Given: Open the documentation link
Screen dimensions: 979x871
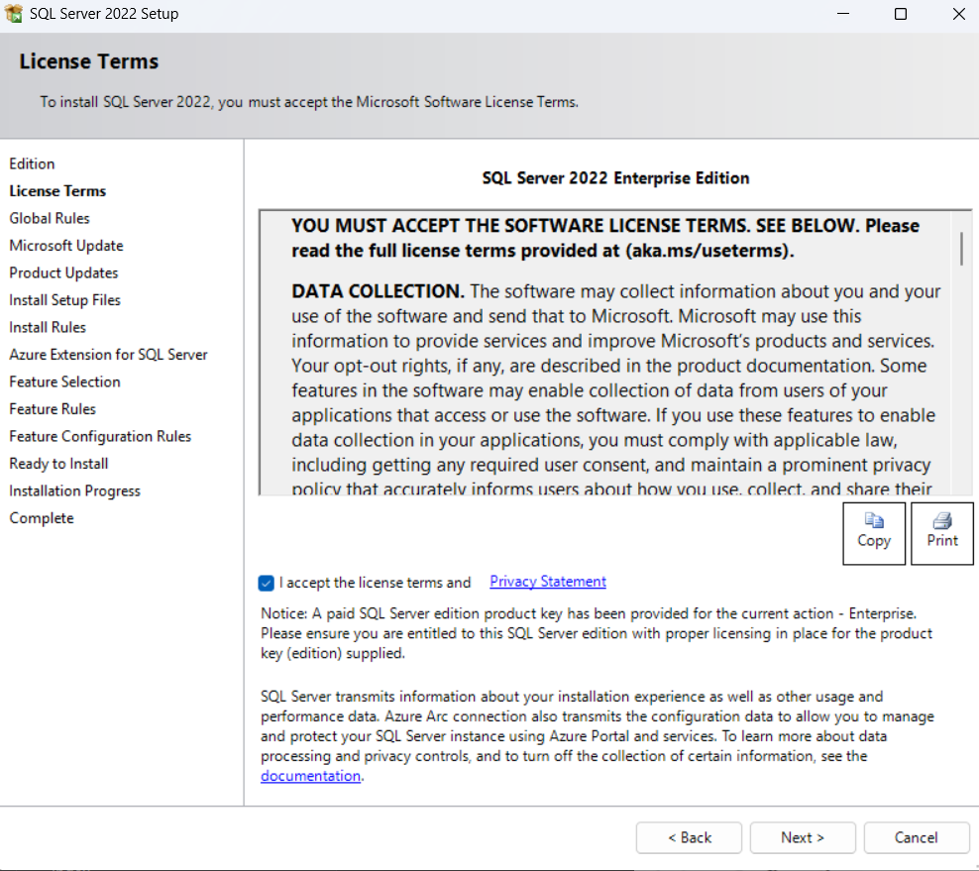Looking at the screenshot, I should pyautogui.click(x=310, y=776).
